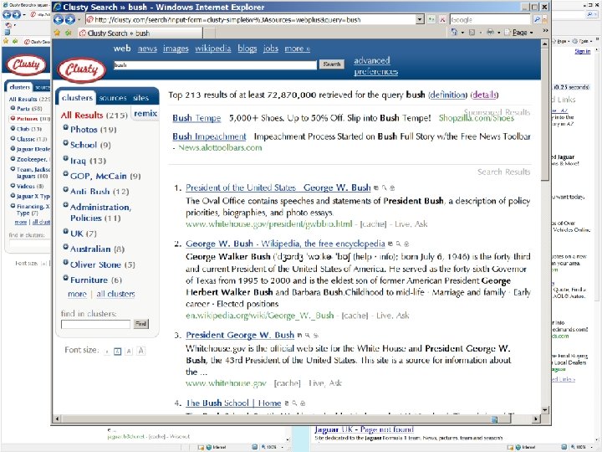Open new window icon for The Bush School result
Viewport: 602px width, 452px height.
(x=287, y=403)
